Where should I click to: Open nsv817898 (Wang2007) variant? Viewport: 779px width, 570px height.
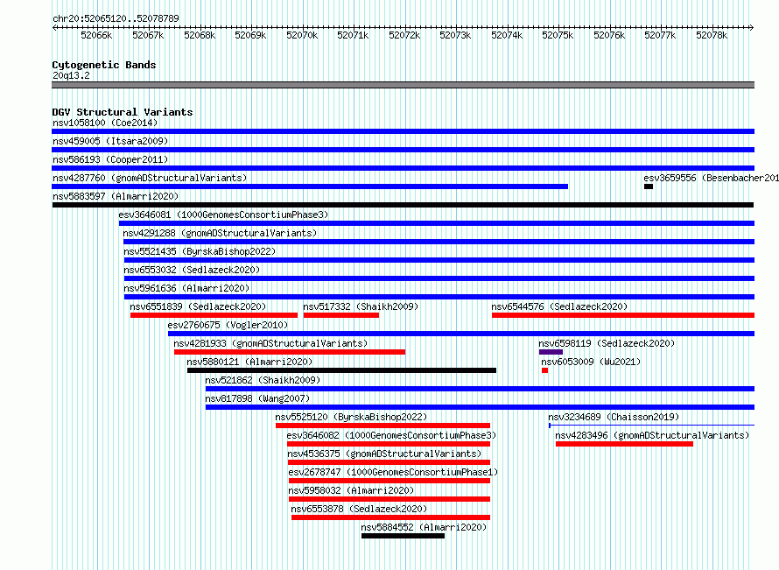(480, 407)
